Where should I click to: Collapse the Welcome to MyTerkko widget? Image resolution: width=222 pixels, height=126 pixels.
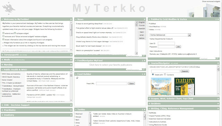2,19
